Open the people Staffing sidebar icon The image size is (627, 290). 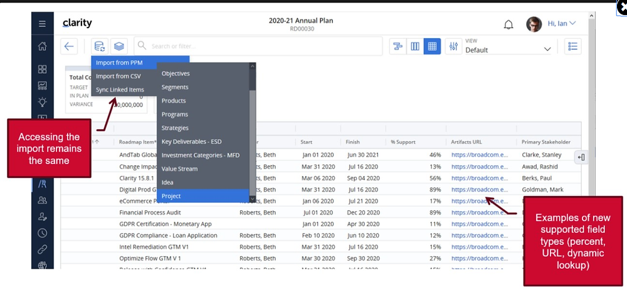click(42, 200)
